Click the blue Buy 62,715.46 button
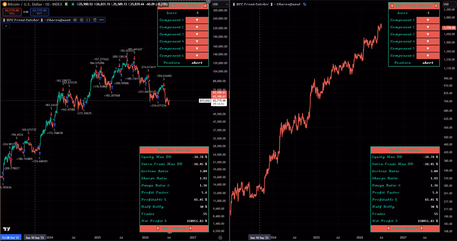The height and width of the screenshot is (241, 457). point(39,12)
